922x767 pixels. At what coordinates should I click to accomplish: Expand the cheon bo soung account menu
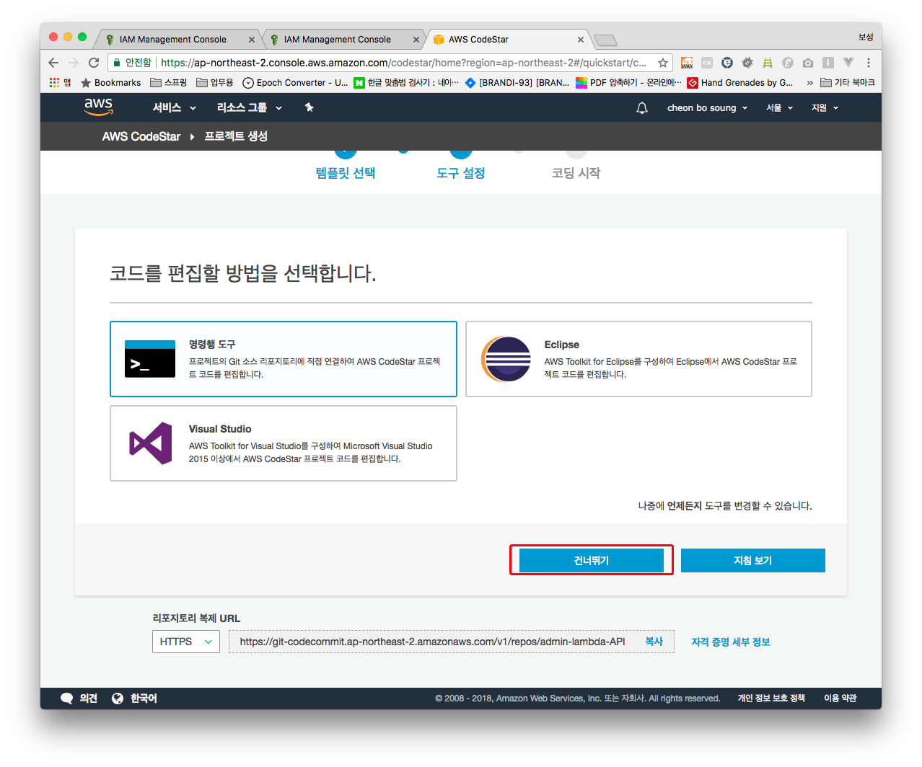click(706, 108)
